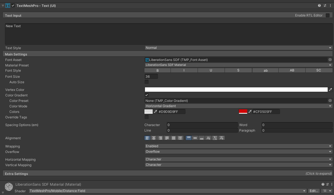Open Text Style dropdown showing Normal

click(x=239, y=48)
